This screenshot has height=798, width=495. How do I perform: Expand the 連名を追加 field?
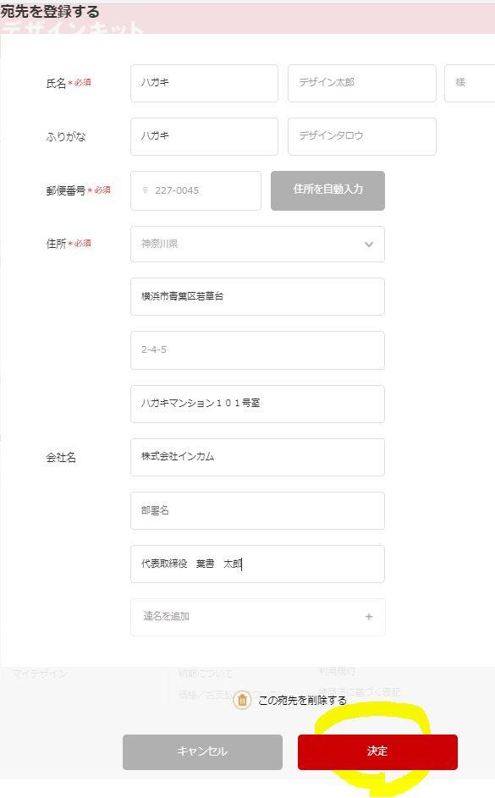tap(257, 617)
